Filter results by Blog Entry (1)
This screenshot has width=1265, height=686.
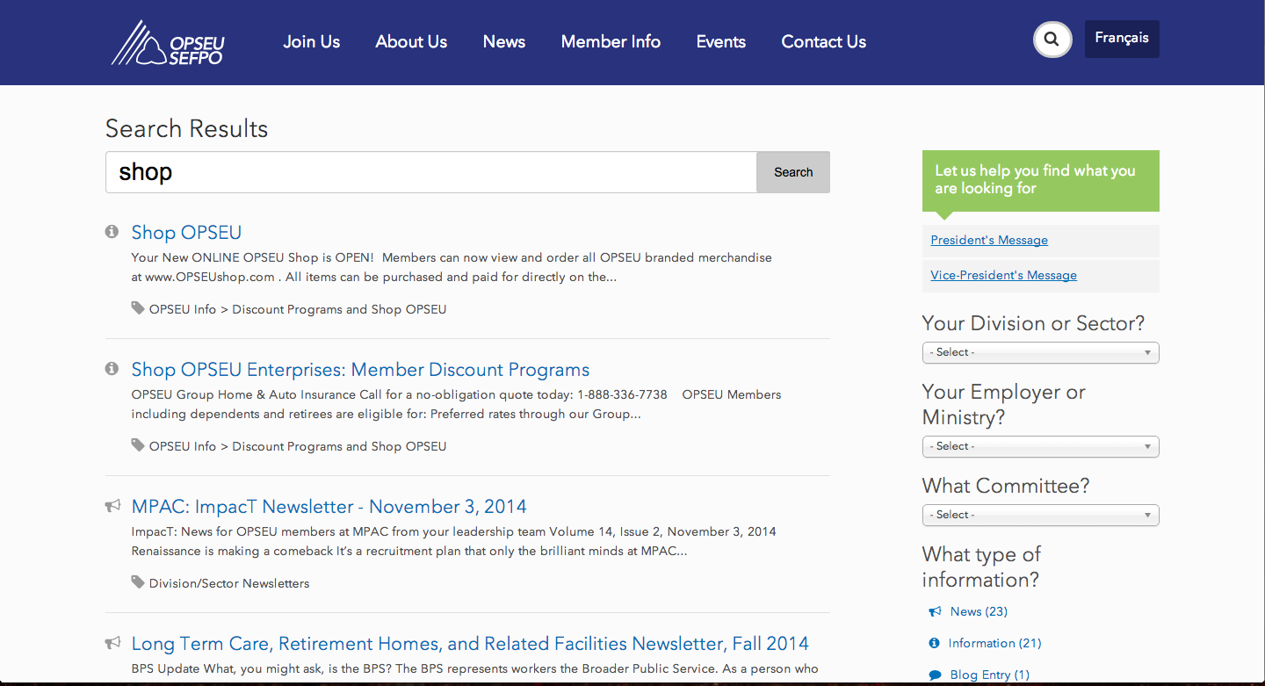tap(989, 675)
